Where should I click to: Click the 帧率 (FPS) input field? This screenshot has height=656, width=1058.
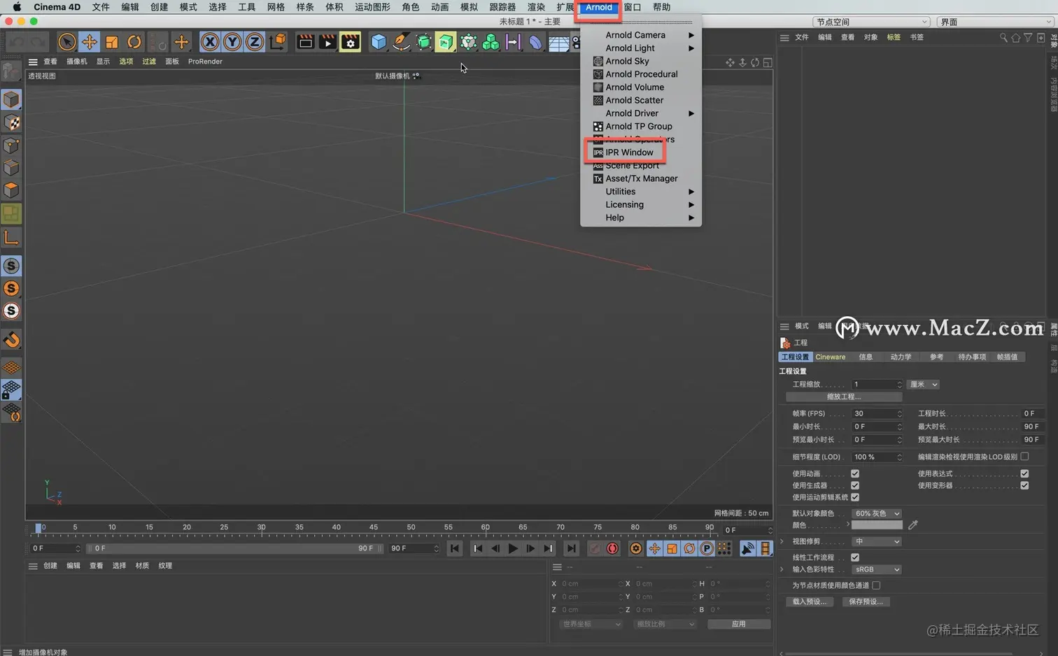(877, 413)
